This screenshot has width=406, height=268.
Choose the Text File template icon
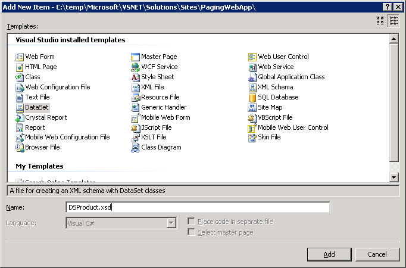click(x=20, y=97)
